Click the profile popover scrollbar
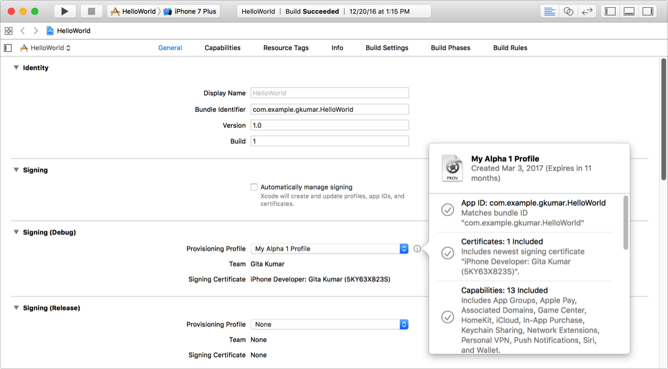This screenshot has height=369, width=668. pyautogui.click(x=626, y=223)
